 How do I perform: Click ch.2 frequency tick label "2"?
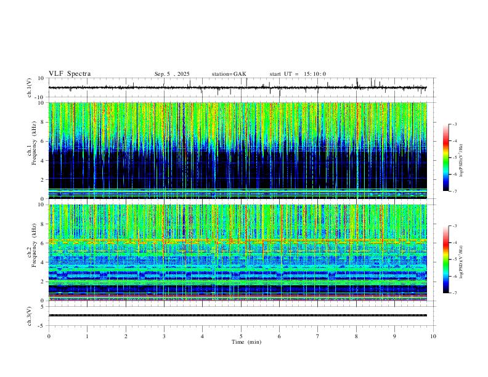tap(43, 282)
